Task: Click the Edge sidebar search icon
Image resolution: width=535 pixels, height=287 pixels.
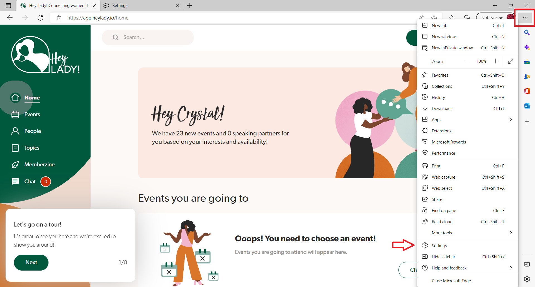Action: (x=527, y=33)
